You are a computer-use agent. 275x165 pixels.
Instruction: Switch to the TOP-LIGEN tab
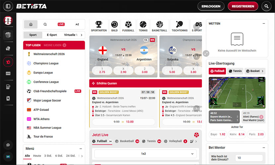point(33,45)
